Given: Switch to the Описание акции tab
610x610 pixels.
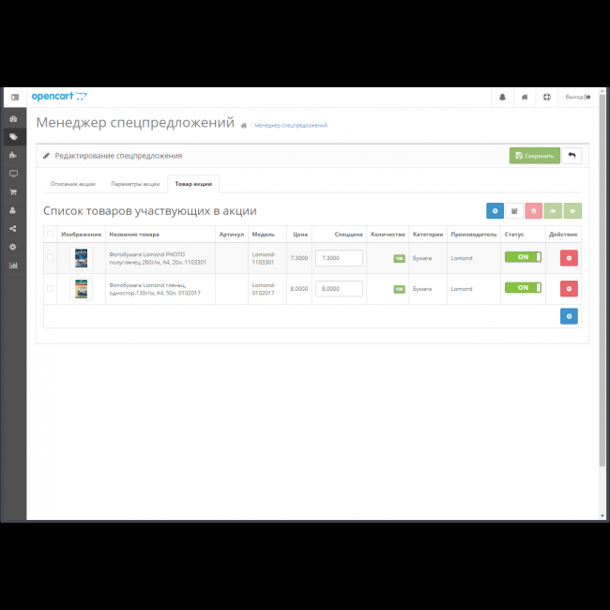Looking at the screenshot, I should click(x=72, y=184).
